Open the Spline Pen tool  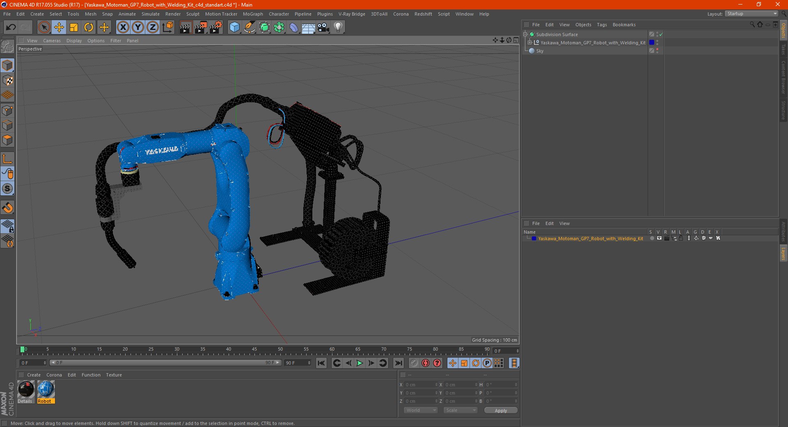249,28
